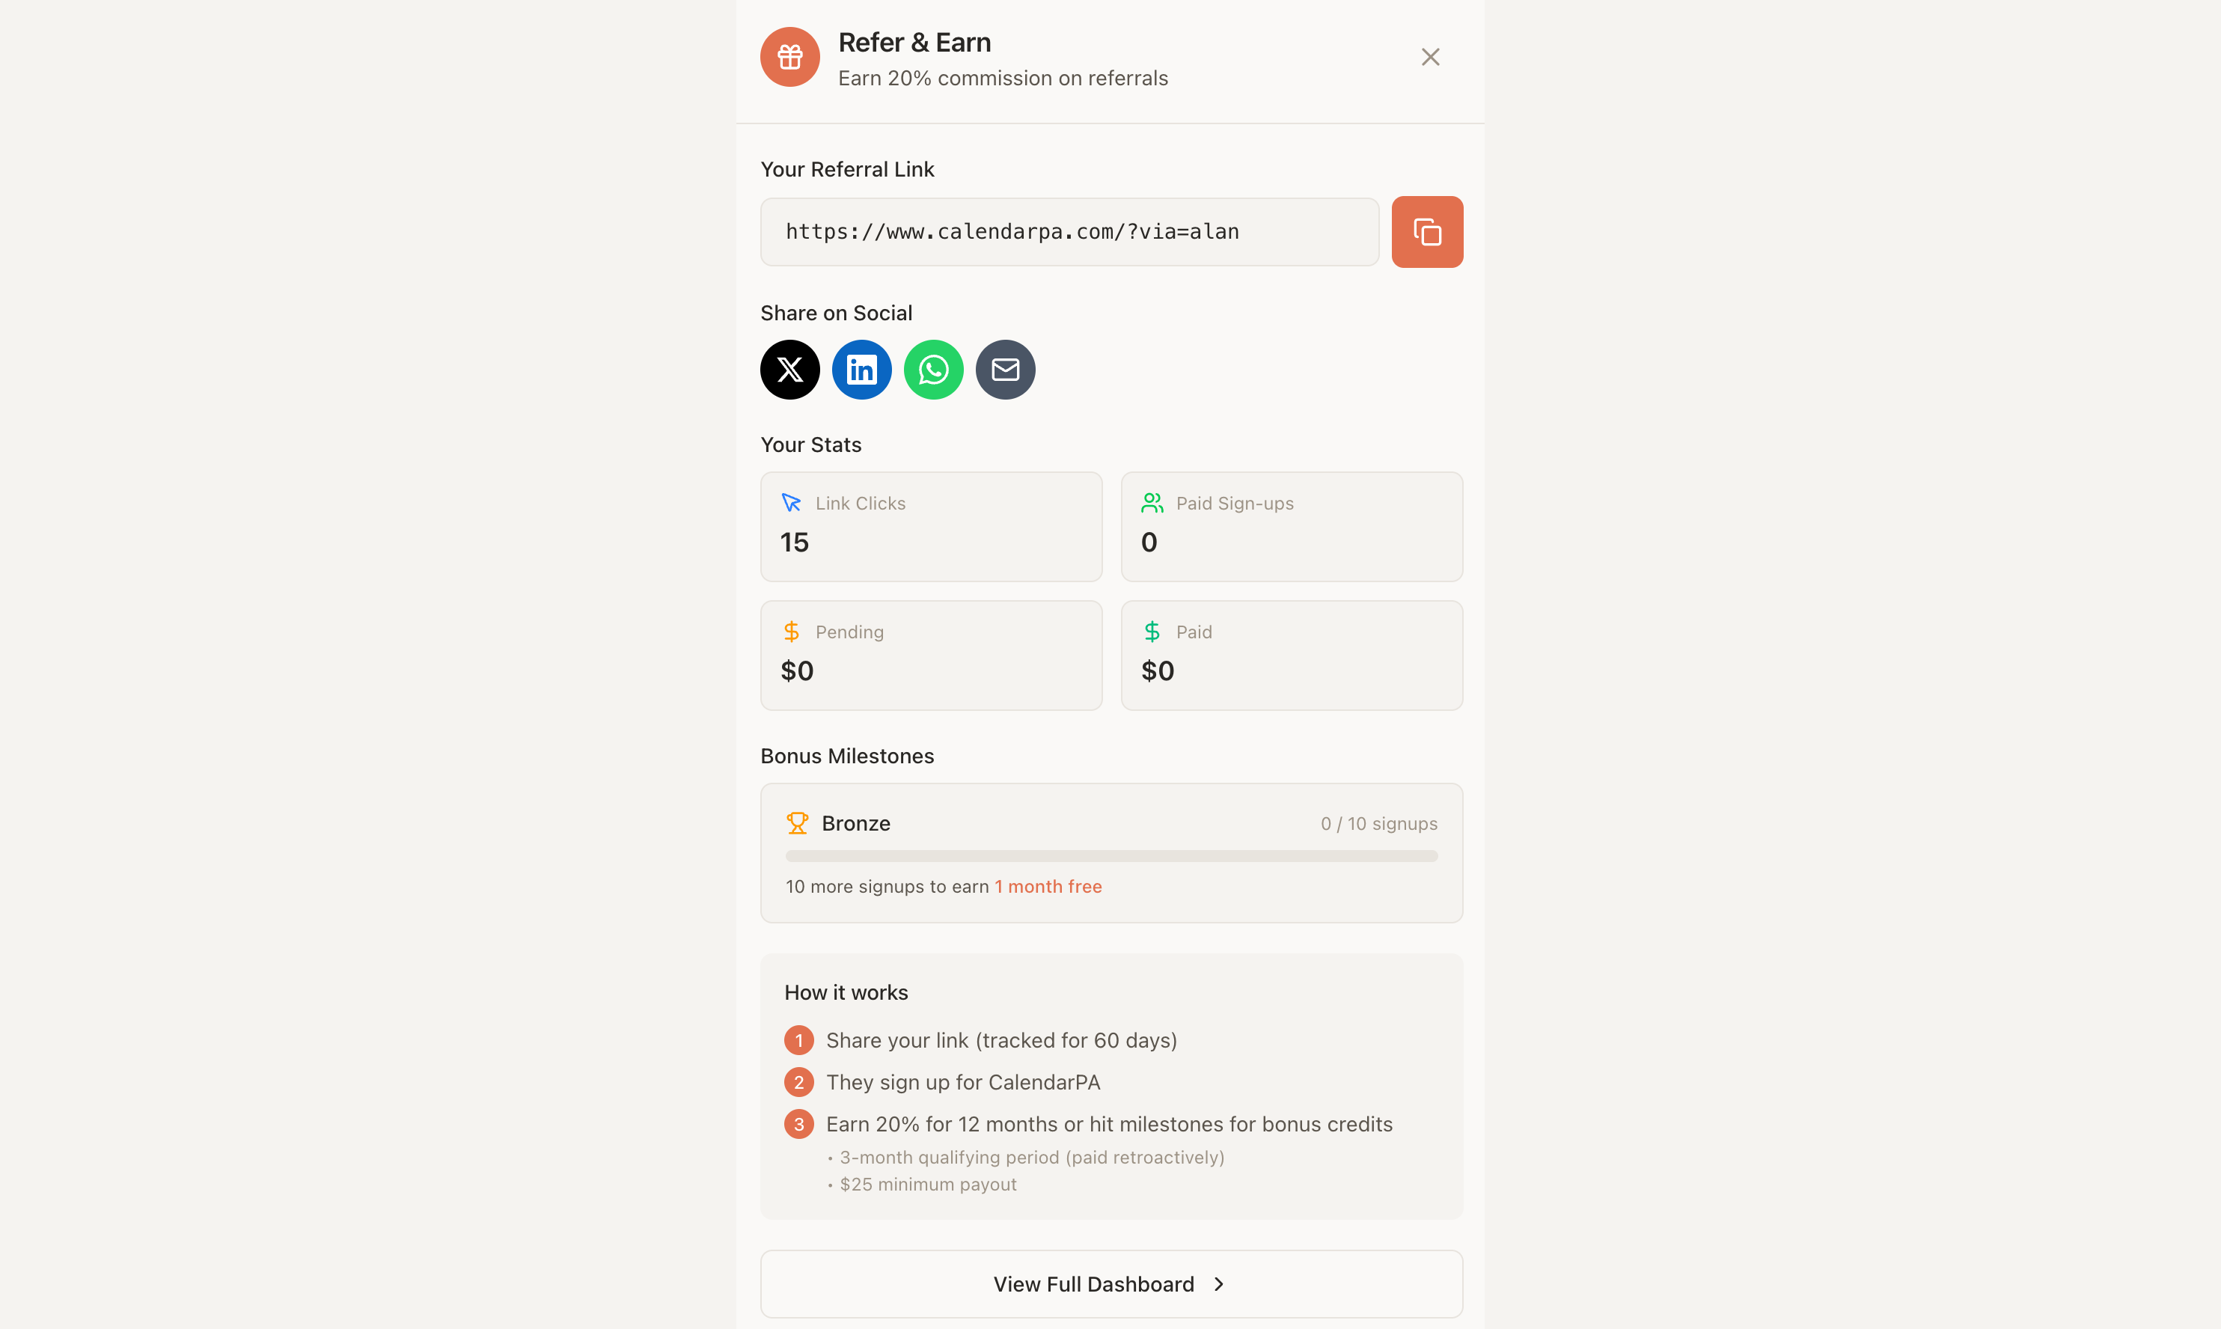Click the chevron beside View Full Dashboard
The image size is (2221, 1329).
pos(1219,1284)
